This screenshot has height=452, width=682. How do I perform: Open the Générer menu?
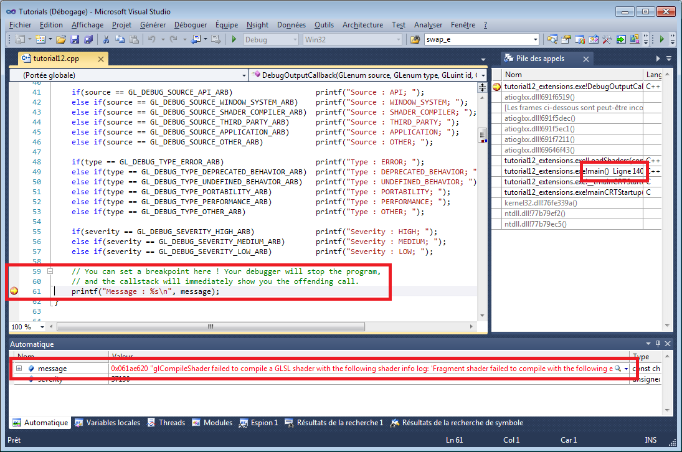tap(153, 25)
